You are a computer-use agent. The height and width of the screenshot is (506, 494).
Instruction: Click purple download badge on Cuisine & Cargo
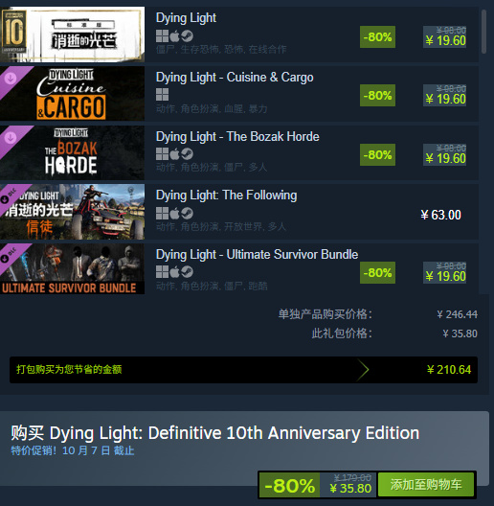(12, 80)
